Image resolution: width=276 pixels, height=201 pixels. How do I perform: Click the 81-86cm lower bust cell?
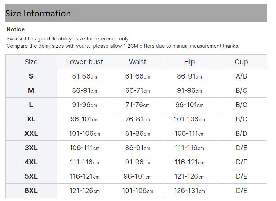coord(84,76)
